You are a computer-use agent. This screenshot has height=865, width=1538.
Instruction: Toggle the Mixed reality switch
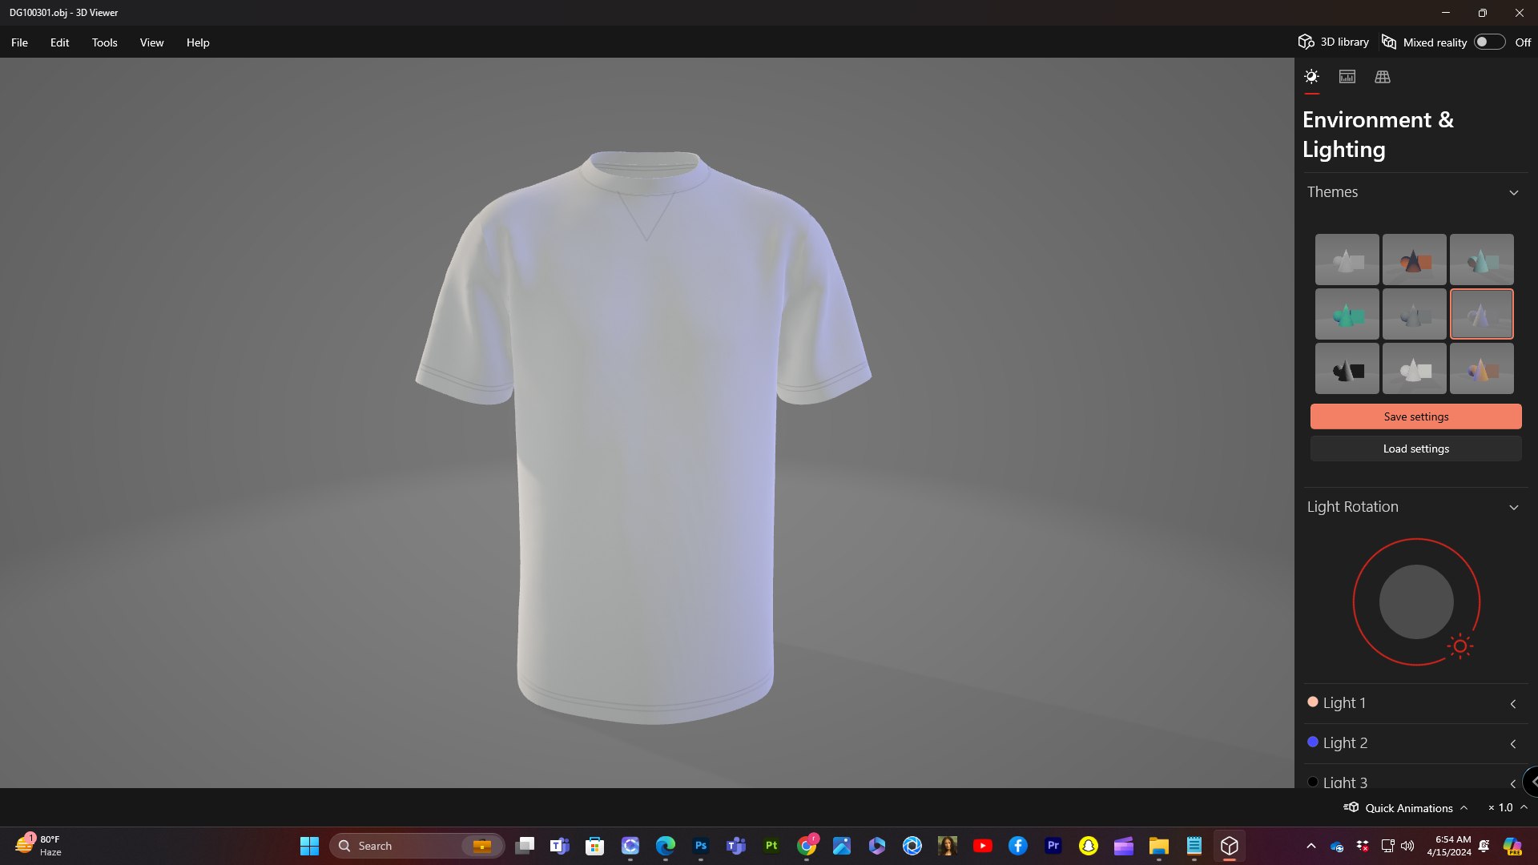click(1489, 42)
